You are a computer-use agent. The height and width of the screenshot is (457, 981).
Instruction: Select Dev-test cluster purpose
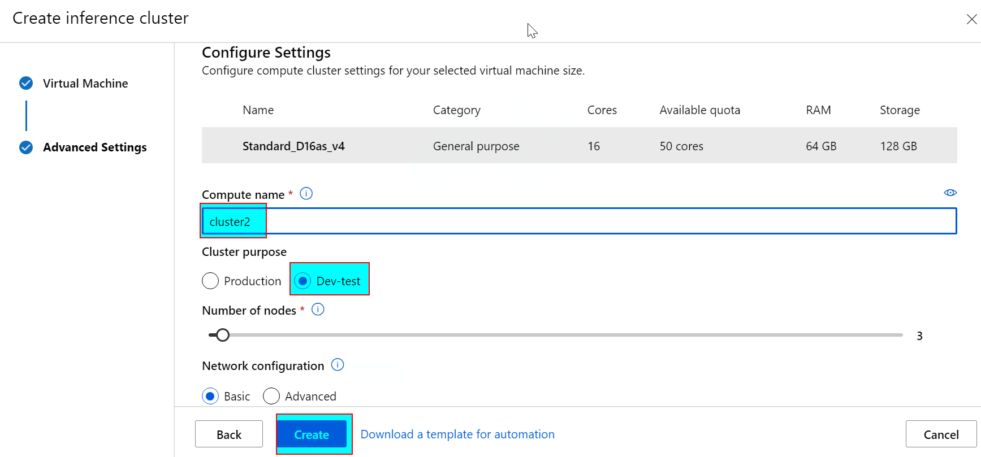[x=303, y=281]
